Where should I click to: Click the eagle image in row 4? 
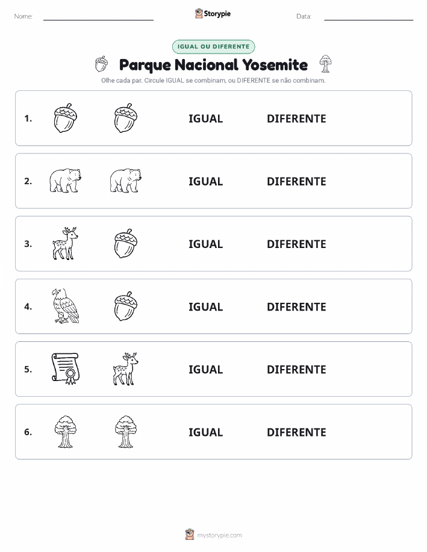click(x=65, y=306)
